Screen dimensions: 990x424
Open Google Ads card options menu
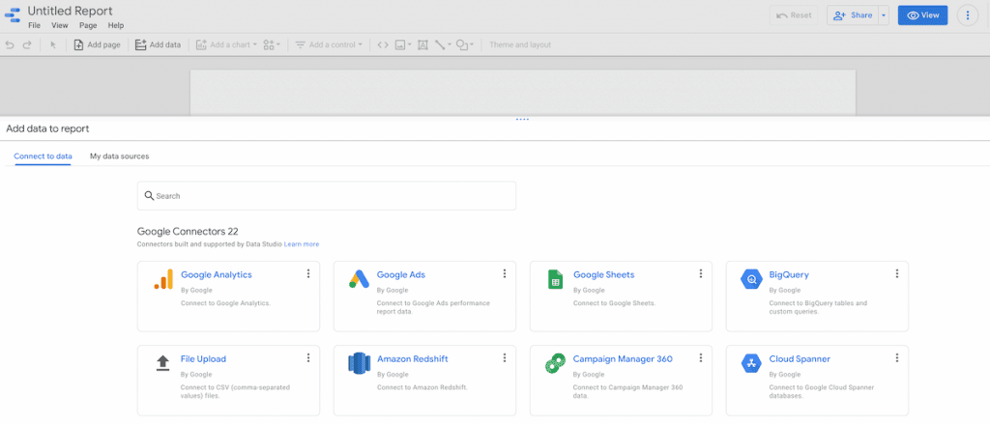pyautogui.click(x=505, y=273)
